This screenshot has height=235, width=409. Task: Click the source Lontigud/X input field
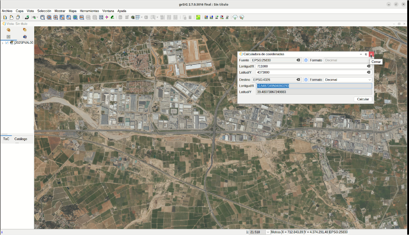click(310, 66)
